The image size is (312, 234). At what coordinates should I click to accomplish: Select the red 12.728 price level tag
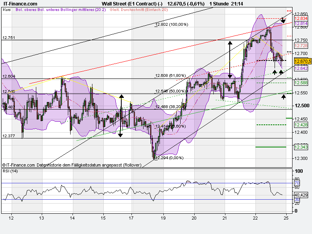[x=301, y=45]
